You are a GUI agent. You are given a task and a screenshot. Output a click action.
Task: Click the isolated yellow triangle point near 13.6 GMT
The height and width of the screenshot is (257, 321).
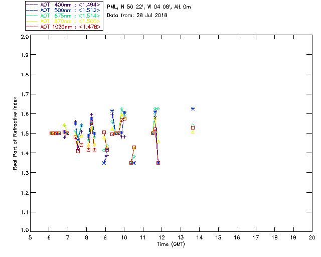point(193,132)
